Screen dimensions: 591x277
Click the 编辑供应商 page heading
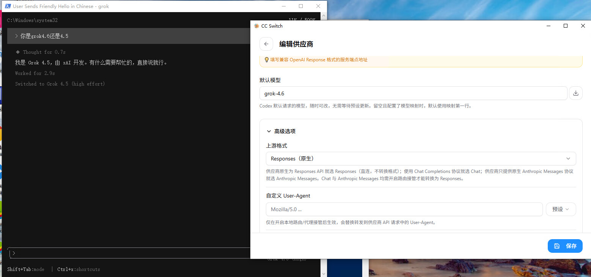(x=296, y=44)
